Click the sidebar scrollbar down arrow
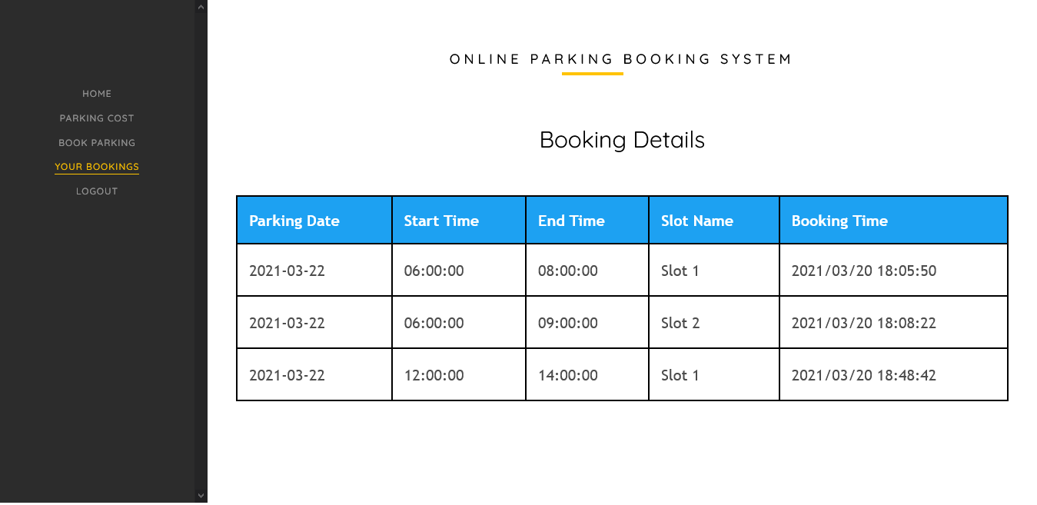This screenshot has height=505, width=1037. [x=201, y=497]
